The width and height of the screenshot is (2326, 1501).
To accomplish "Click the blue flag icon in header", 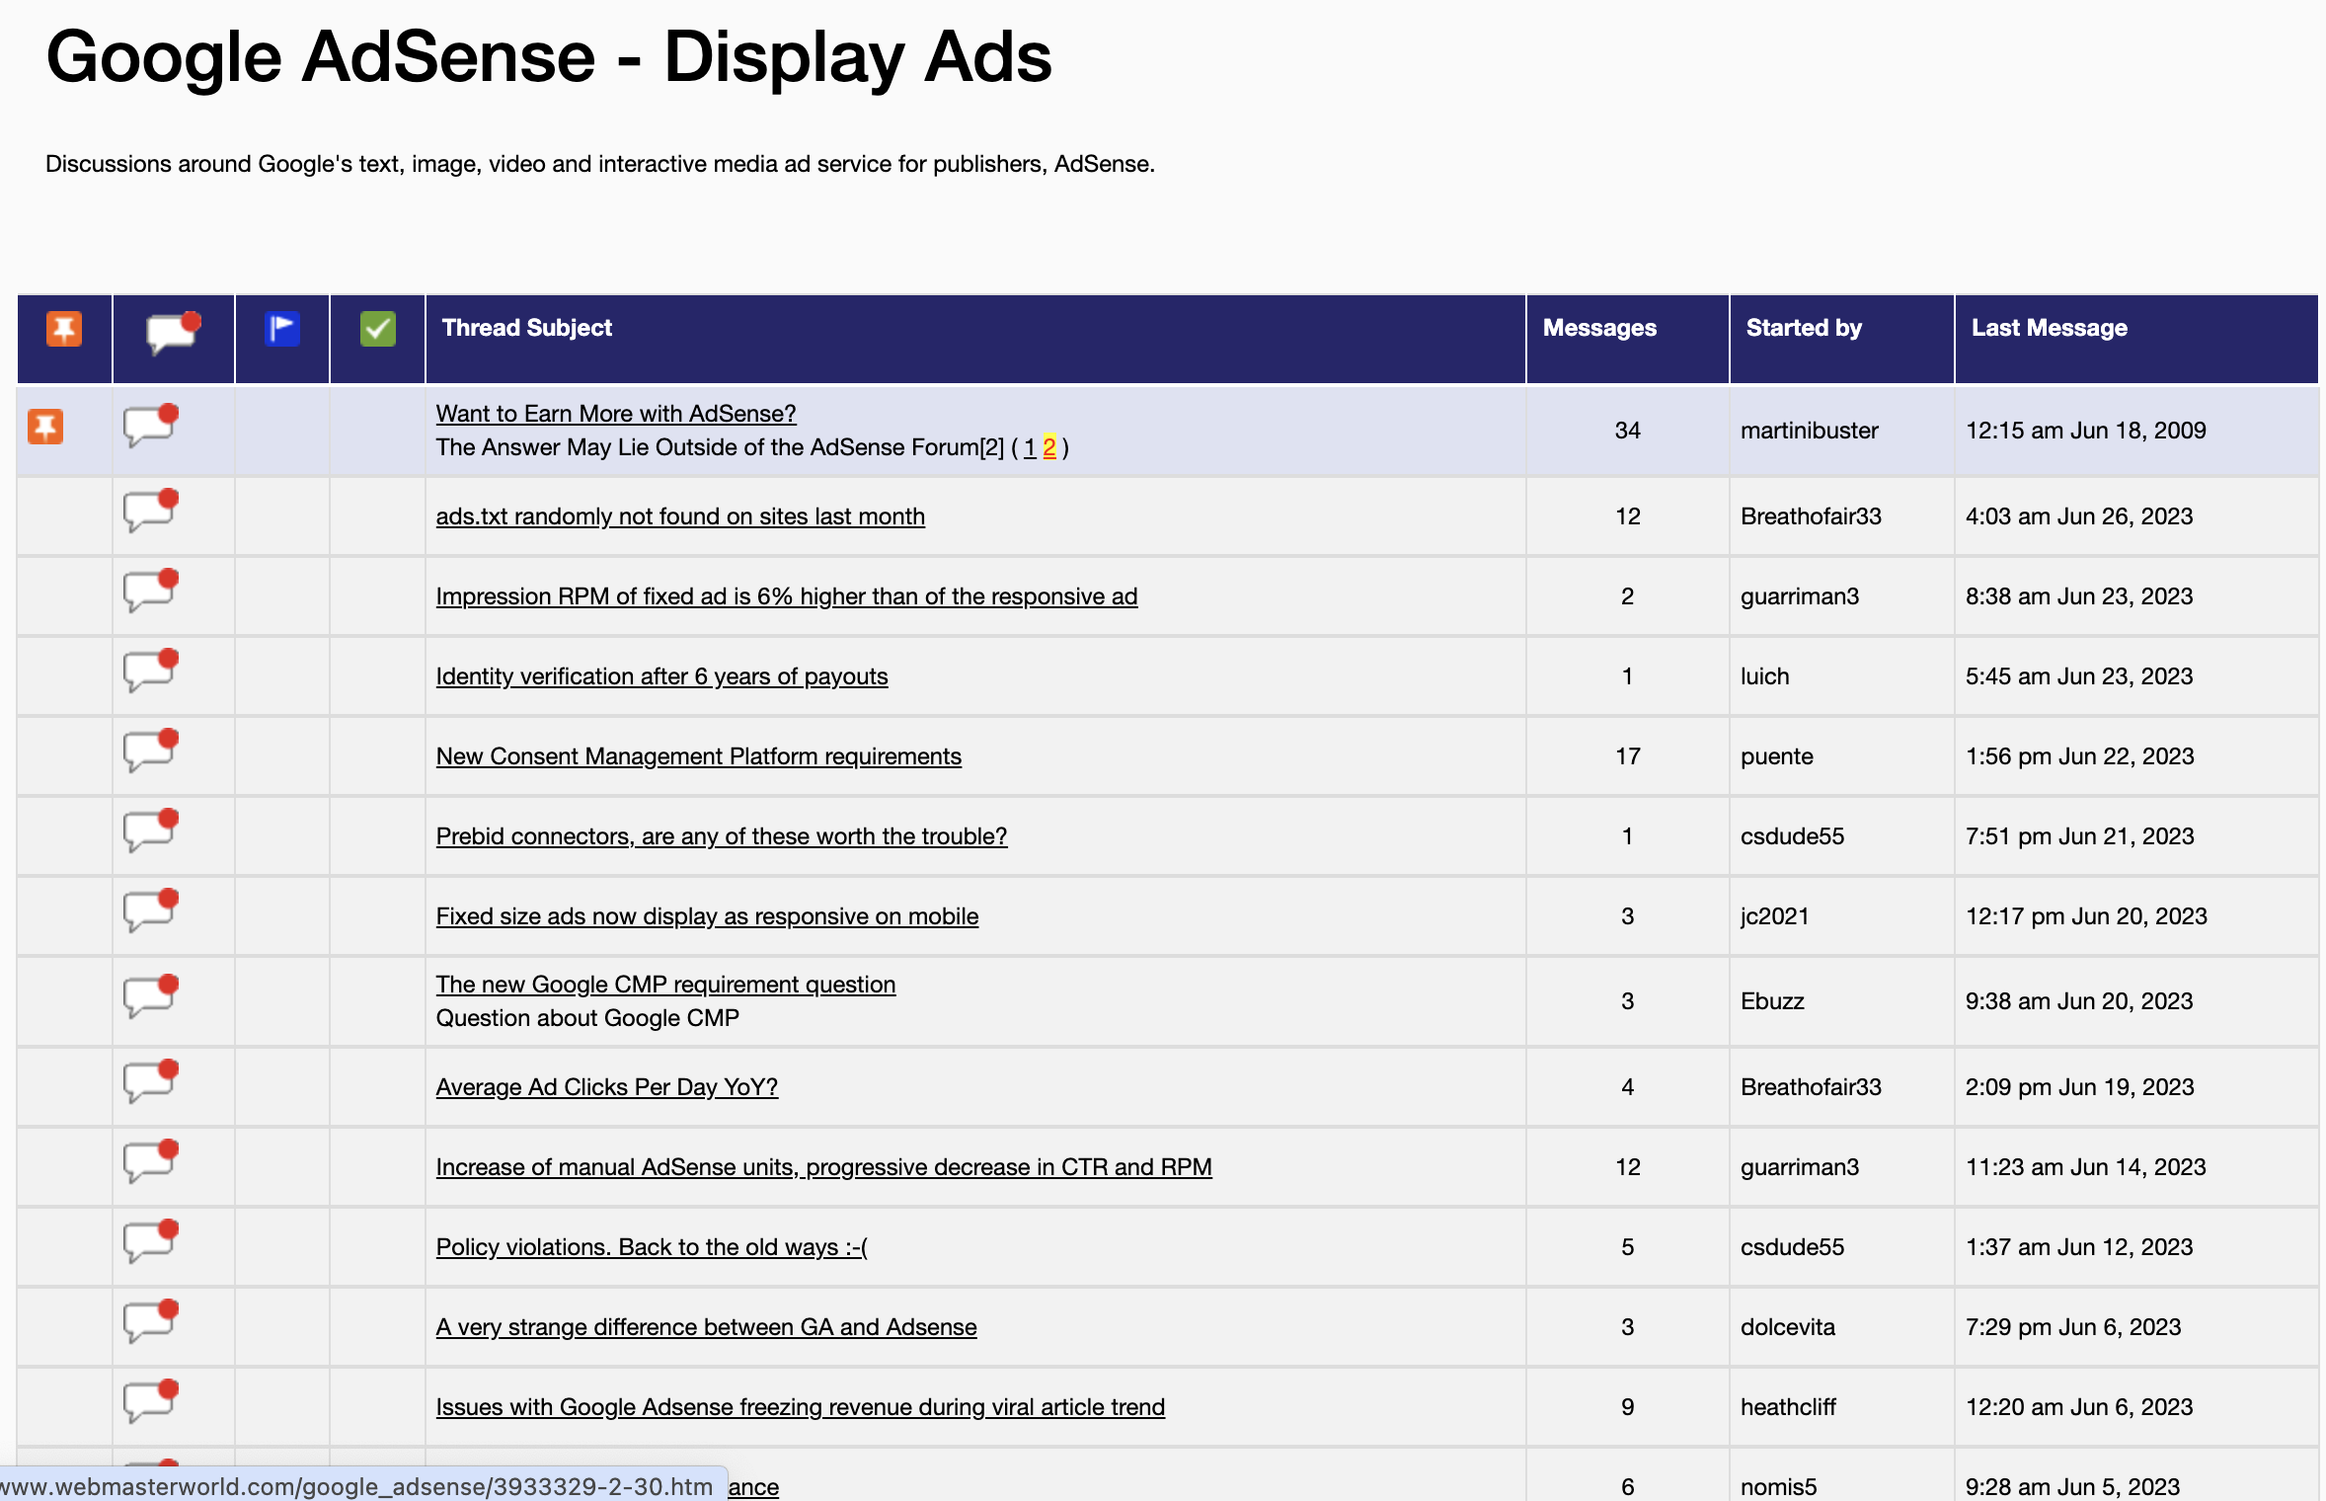I will 282,329.
